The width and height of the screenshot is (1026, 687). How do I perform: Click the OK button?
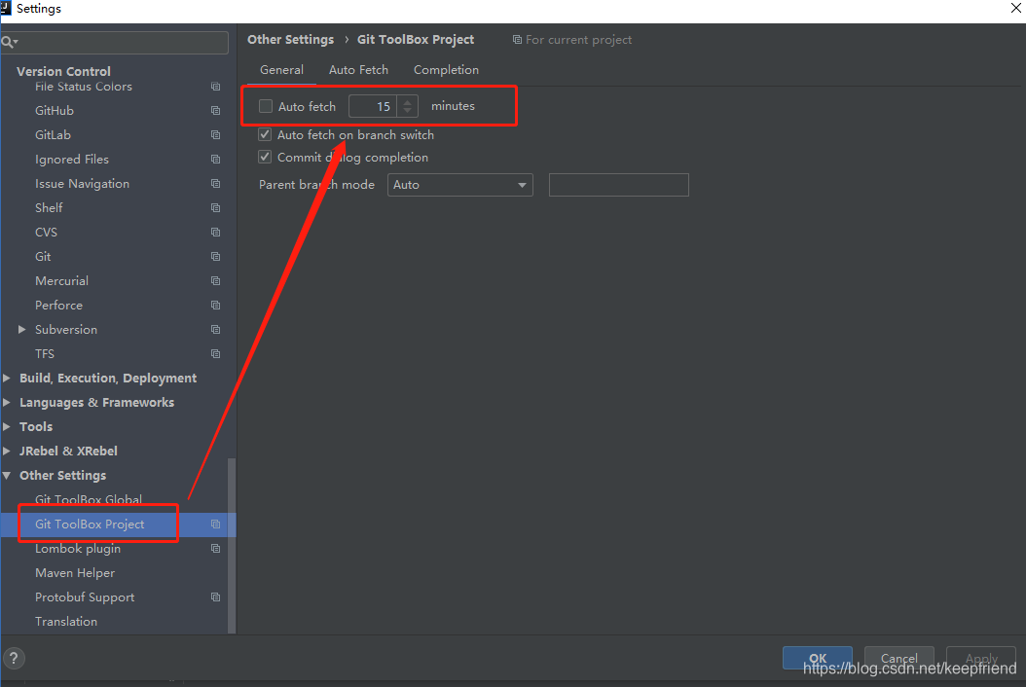pos(818,658)
